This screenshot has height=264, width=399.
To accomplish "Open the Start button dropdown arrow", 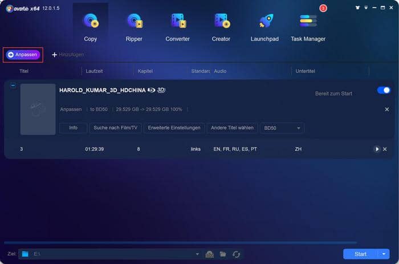I will click(384, 254).
